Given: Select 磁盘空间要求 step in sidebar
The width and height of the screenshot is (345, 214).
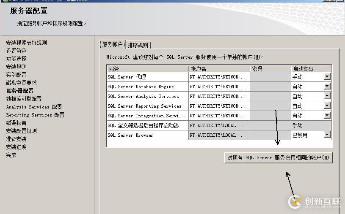Looking at the screenshot, I should click(21, 83).
